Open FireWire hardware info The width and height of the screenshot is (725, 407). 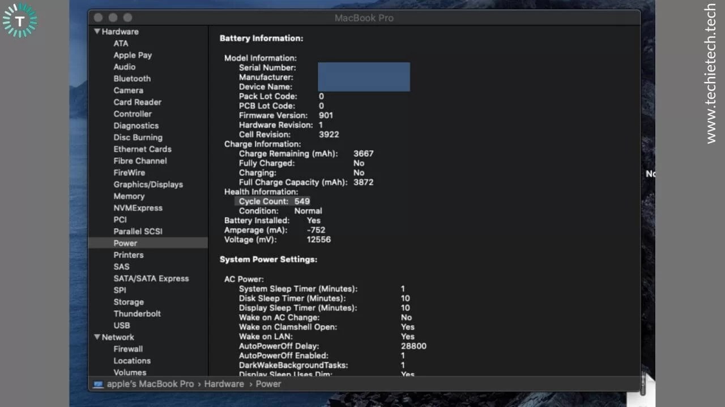coord(129,173)
